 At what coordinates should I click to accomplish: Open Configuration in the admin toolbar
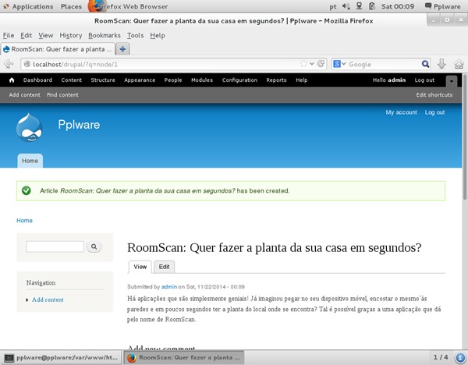pyautogui.click(x=239, y=80)
